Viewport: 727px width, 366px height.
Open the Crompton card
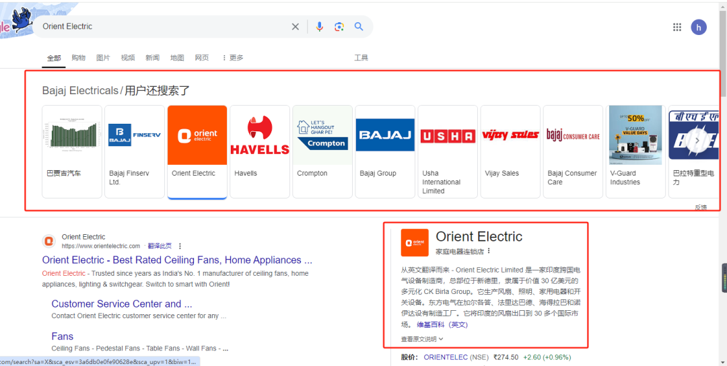click(322, 151)
